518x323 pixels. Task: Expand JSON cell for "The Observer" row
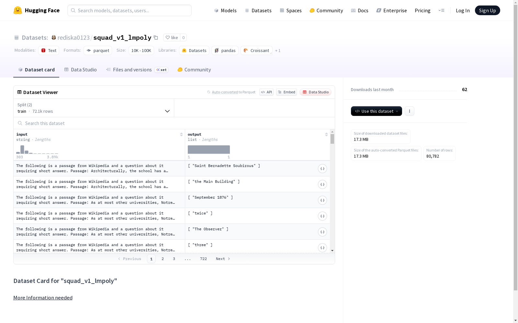click(x=322, y=232)
